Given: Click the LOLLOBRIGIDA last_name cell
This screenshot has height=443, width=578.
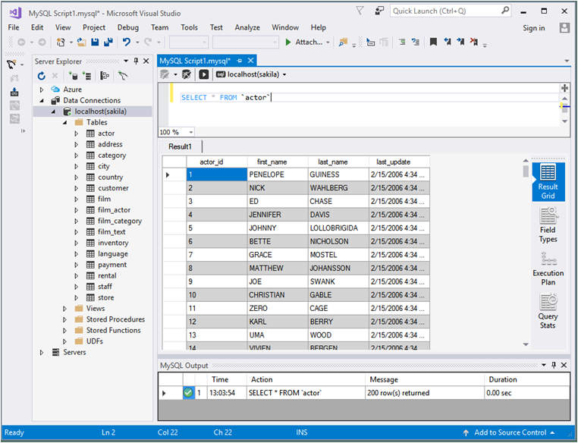Looking at the screenshot, I should (338, 228).
